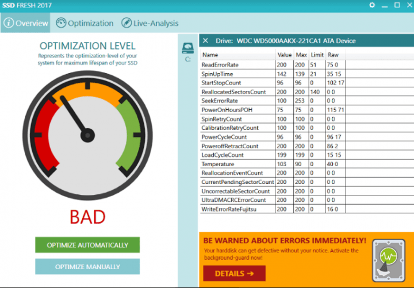Go to the Live-Analysis tab
This screenshot has width=414, height=288.
coord(149,23)
